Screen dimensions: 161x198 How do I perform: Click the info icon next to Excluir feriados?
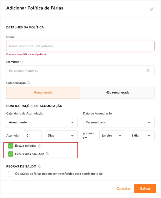[40, 146]
